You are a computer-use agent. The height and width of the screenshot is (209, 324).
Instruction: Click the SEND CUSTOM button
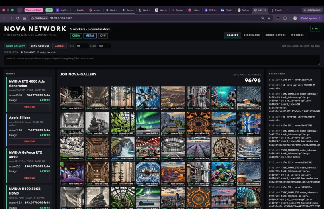40,46
